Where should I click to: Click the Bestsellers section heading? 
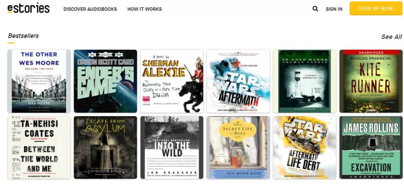coord(23,36)
